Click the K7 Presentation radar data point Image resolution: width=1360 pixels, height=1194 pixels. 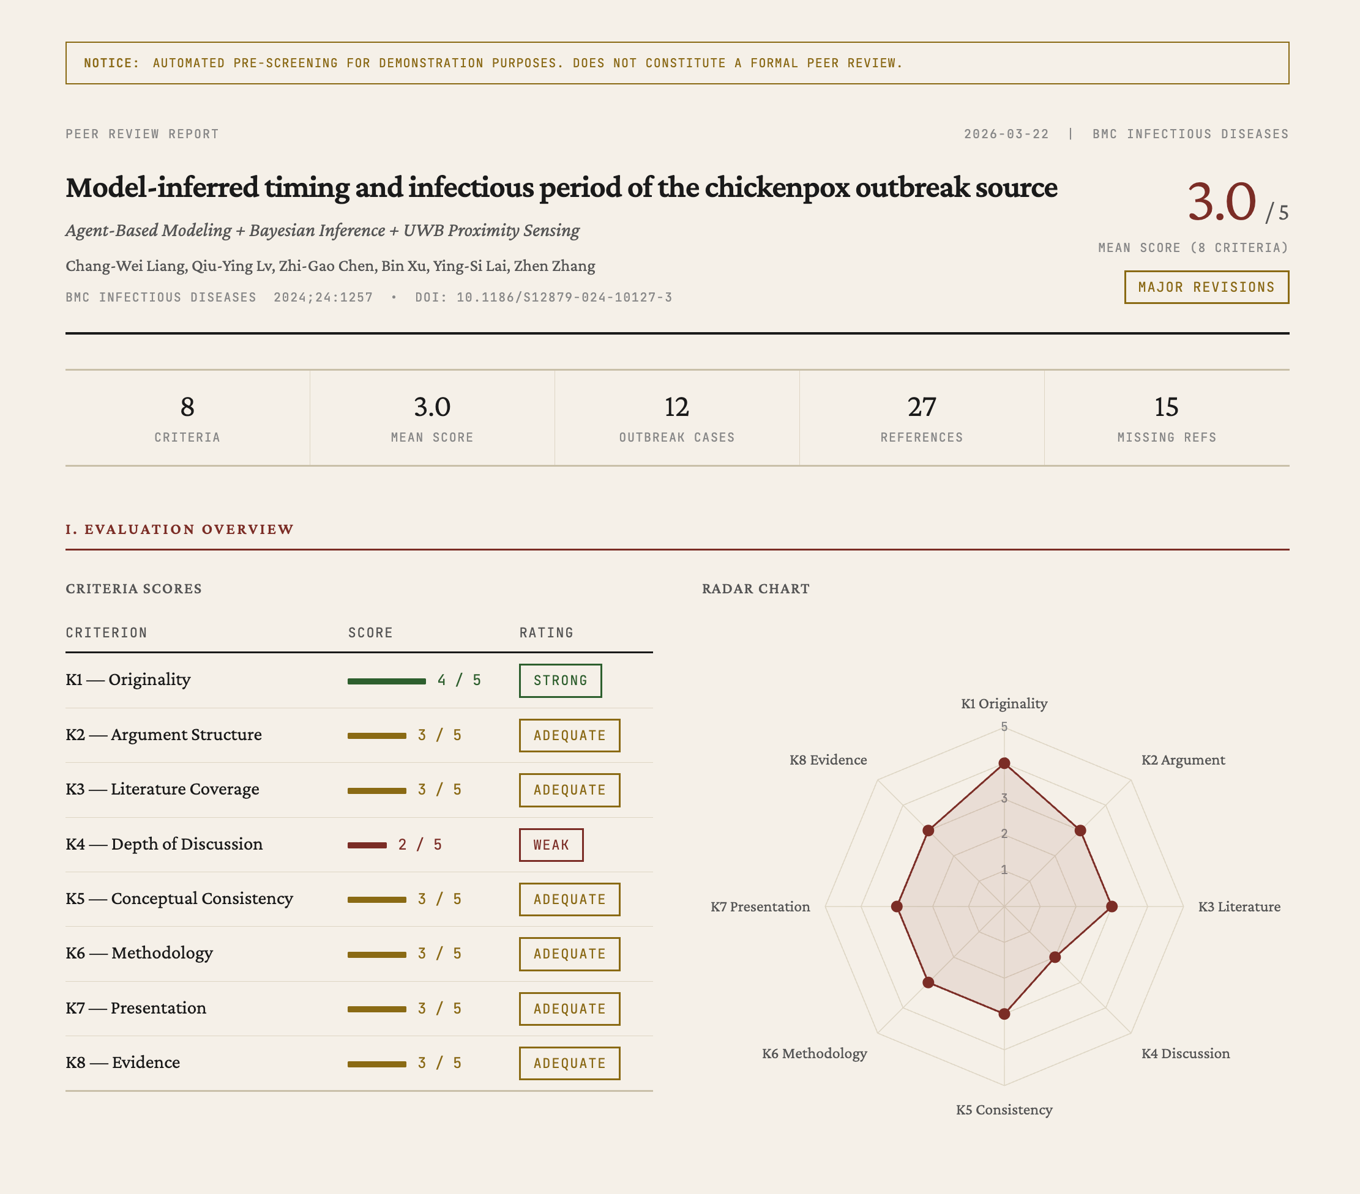pyautogui.click(x=896, y=906)
